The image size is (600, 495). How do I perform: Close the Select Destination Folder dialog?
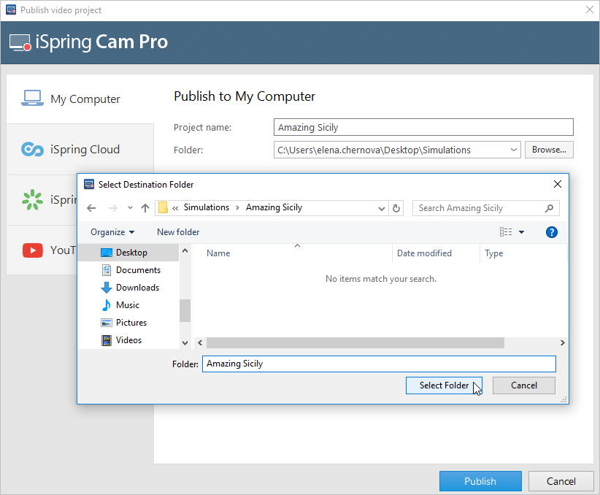558,184
